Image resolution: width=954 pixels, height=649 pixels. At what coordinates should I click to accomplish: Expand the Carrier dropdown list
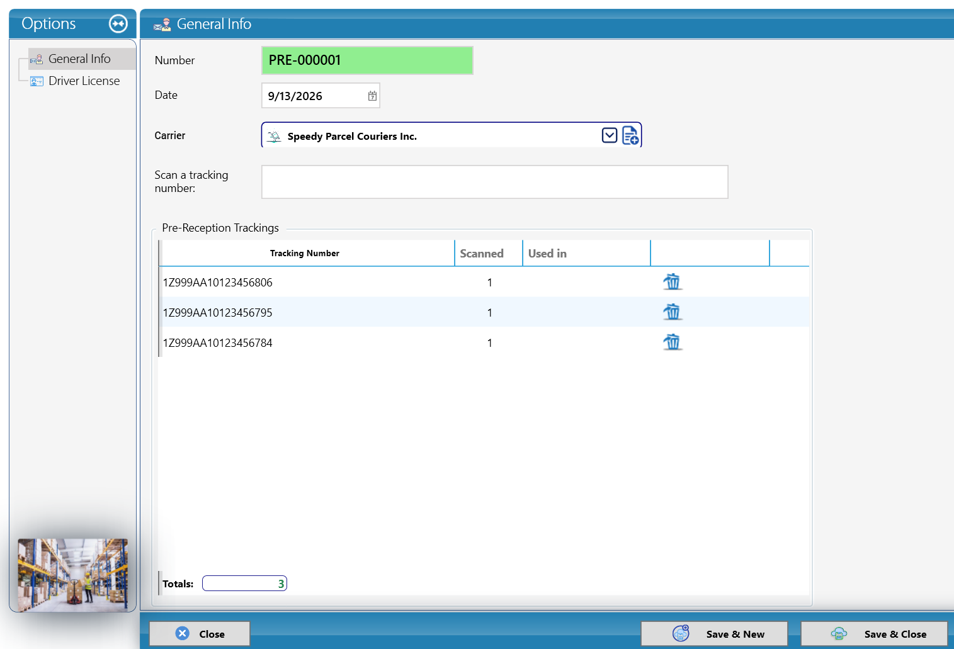click(x=610, y=135)
